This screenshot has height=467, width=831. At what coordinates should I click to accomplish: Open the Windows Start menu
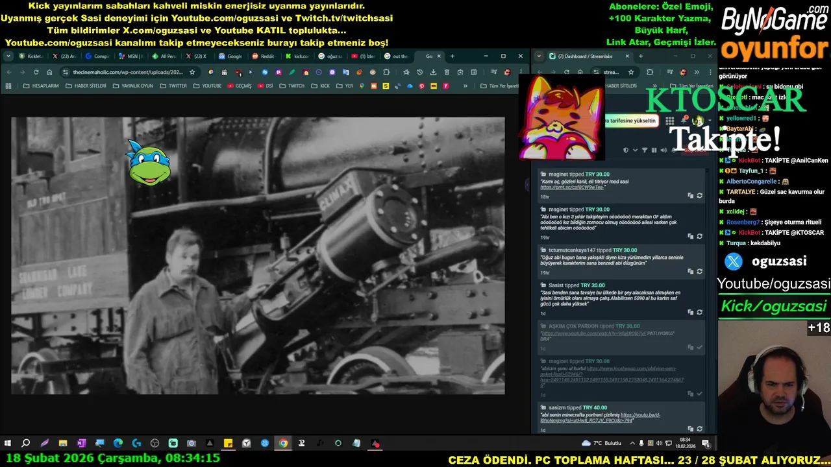tap(8, 444)
